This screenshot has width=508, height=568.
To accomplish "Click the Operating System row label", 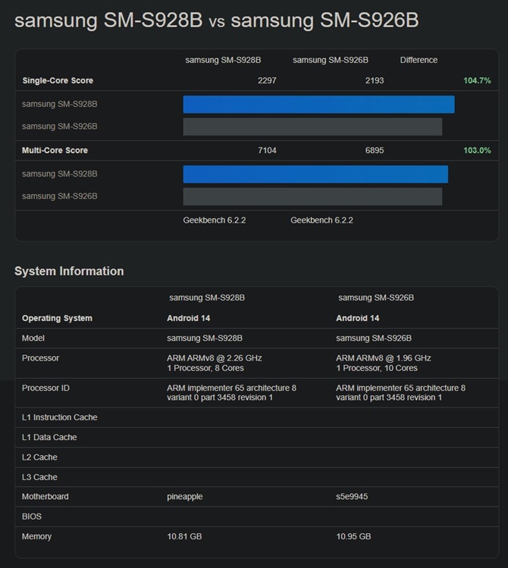I will [57, 318].
